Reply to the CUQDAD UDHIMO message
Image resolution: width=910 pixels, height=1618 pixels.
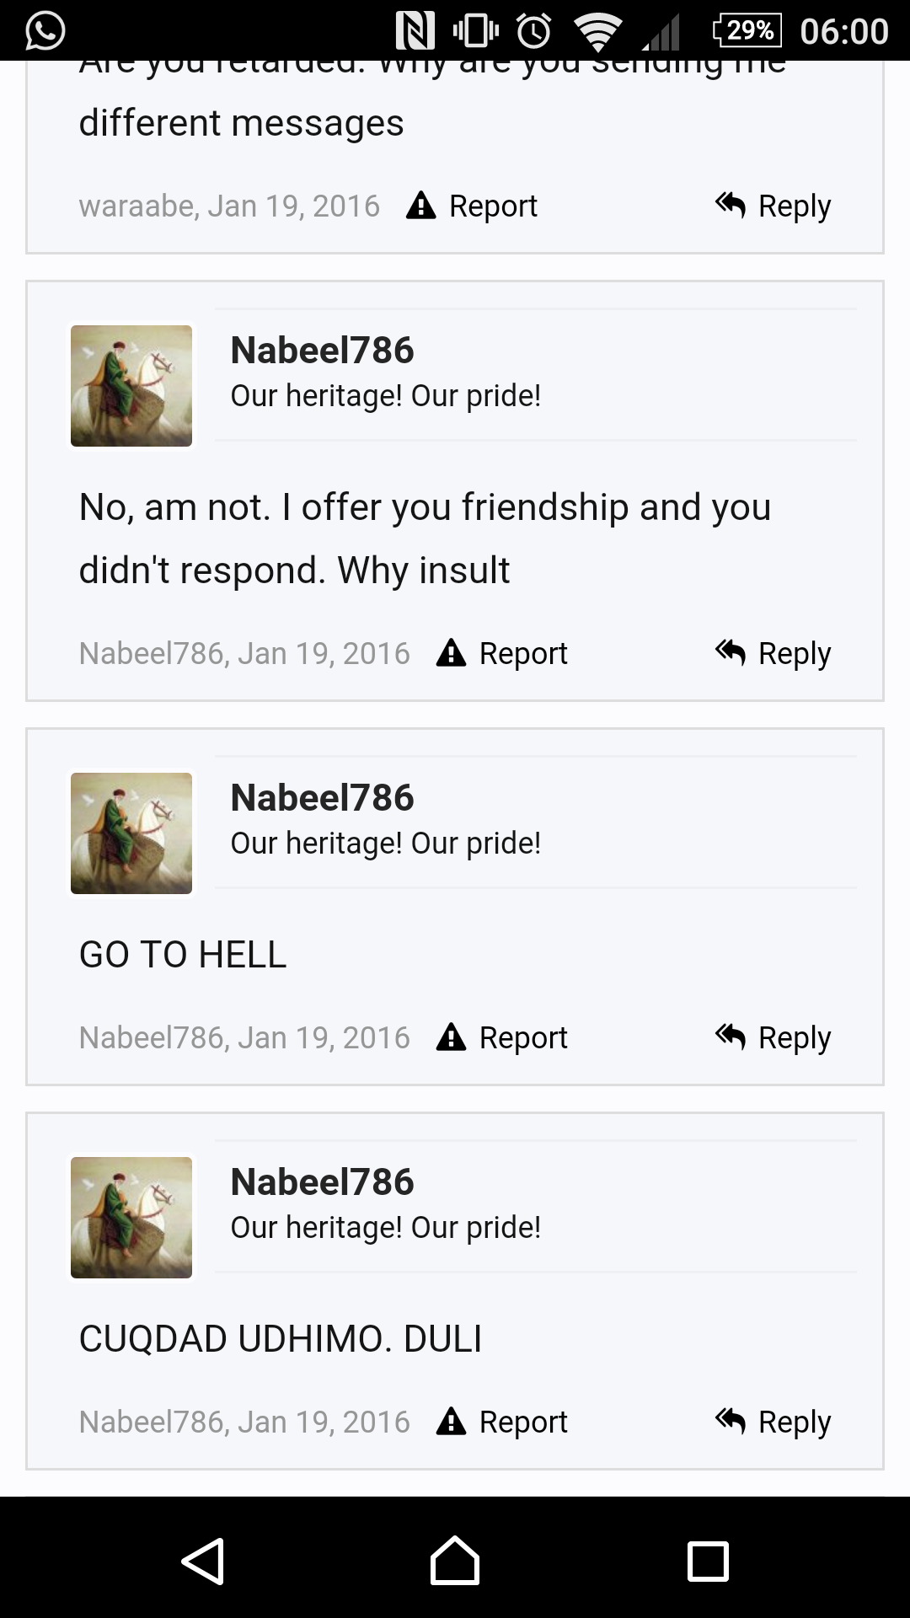[773, 1422]
